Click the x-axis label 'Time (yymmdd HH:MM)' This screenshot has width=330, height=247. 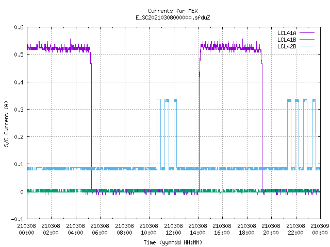[173, 242]
